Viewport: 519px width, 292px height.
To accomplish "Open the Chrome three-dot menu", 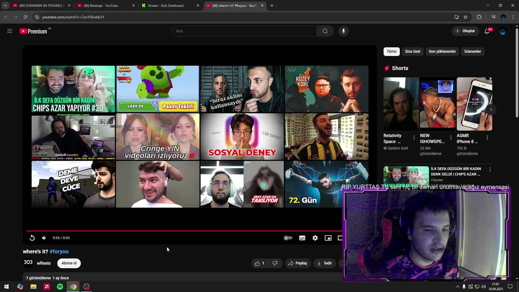I will pos(513,17).
